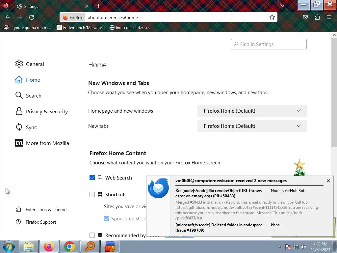Bookmark this page with the star icon
The image size is (337, 253).
[272, 17]
